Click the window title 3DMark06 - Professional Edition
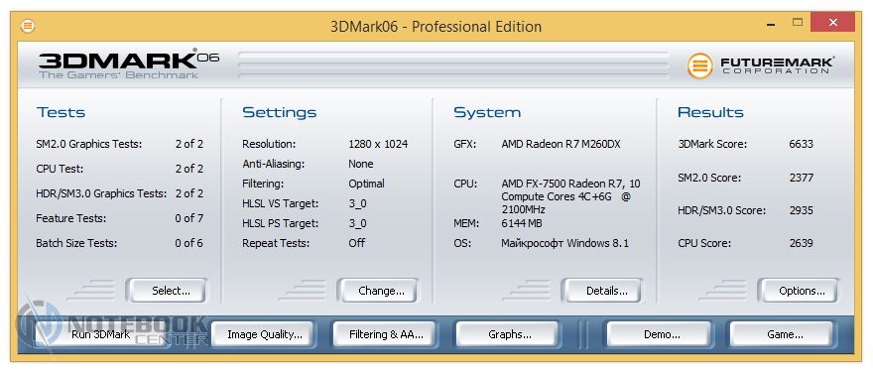This screenshot has width=873, height=371. [x=436, y=26]
